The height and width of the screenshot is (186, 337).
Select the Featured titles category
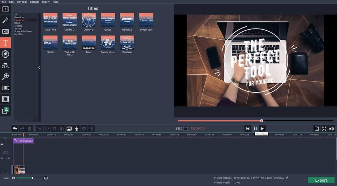19,20
